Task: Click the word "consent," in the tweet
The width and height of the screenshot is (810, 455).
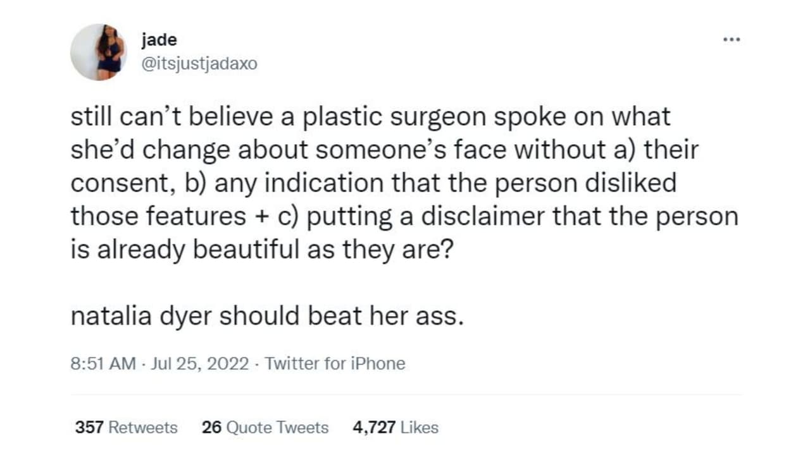Action: (x=109, y=183)
